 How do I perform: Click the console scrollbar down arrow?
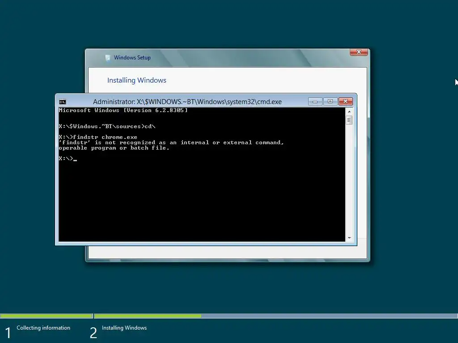(x=349, y=238)
